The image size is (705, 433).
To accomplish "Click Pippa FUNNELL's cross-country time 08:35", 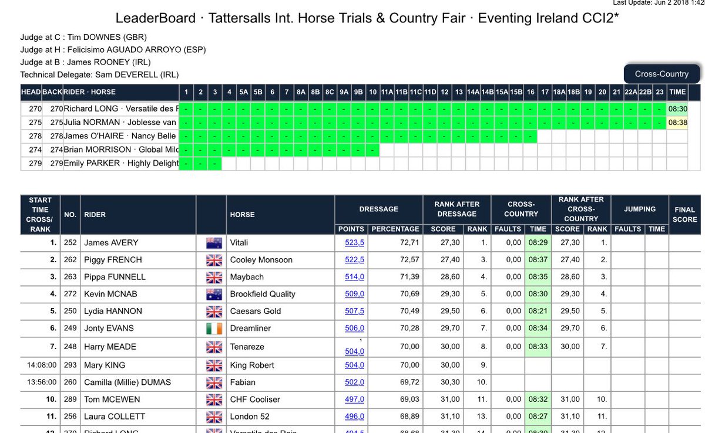I will click(538, 276).
